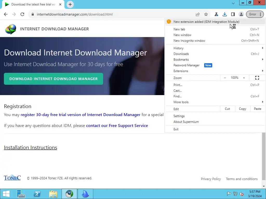The image size is (266, 199).
Task: Click the green Download Internet Download Manager button
Action: coord(54,79)
